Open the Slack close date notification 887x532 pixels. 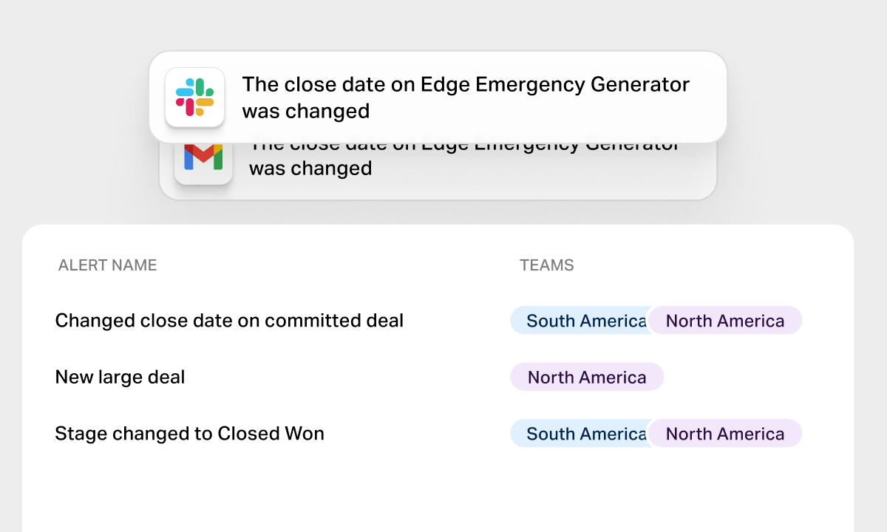coord(438,97)
